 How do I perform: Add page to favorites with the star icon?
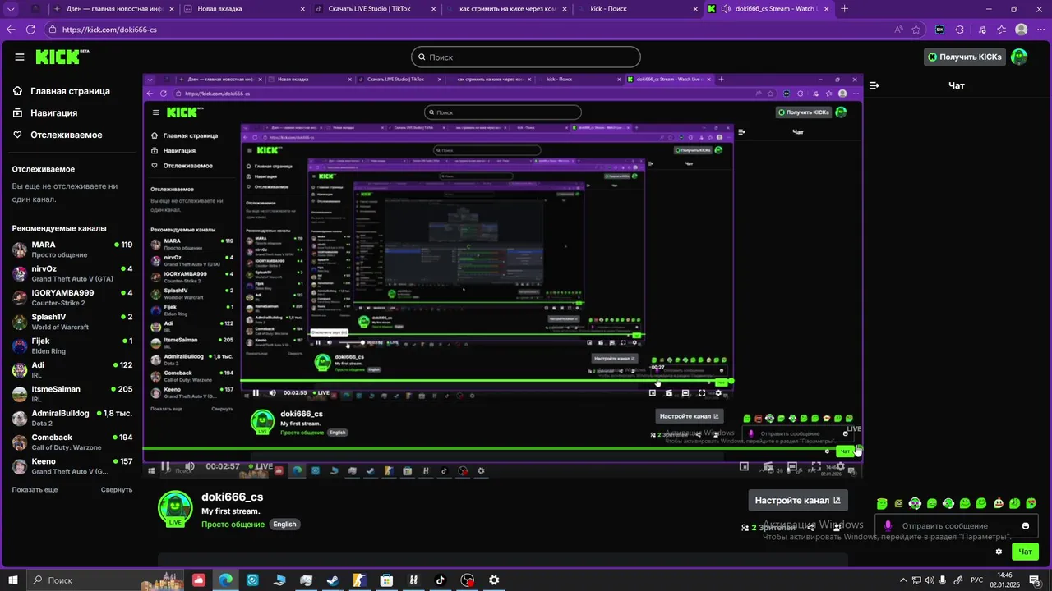click(916, 29)
